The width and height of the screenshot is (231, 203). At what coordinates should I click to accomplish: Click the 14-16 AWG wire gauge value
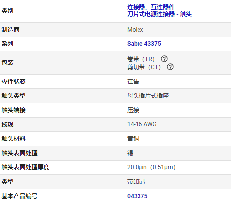(x=141, y=124)
